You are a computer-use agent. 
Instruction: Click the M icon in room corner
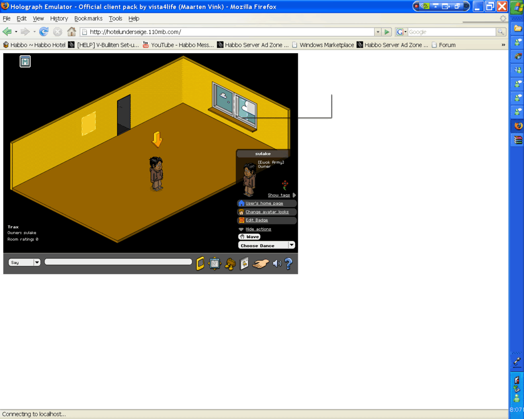pos(25,62)
